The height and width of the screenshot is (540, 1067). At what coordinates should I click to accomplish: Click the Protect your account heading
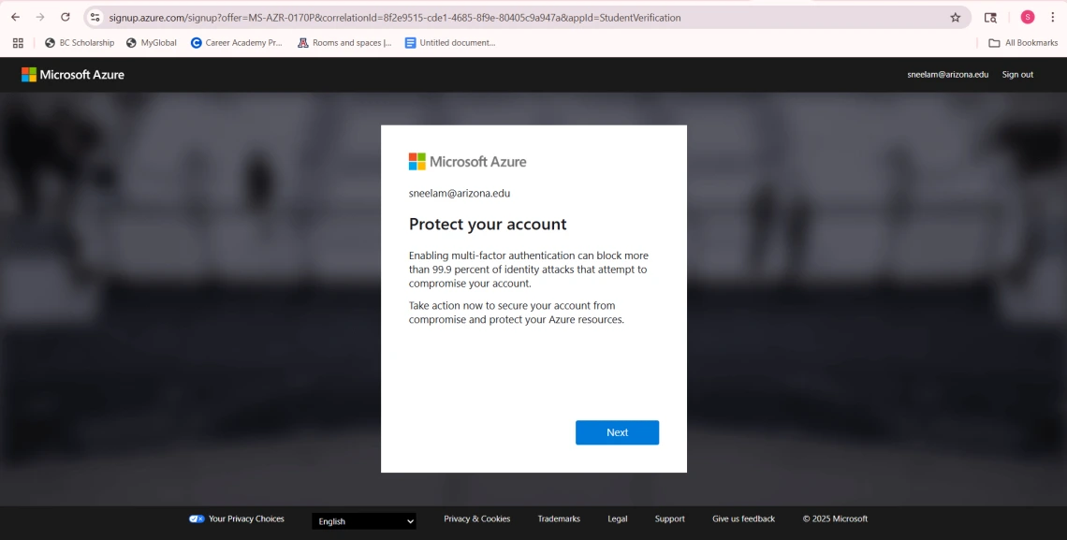[x=488, y=224]
